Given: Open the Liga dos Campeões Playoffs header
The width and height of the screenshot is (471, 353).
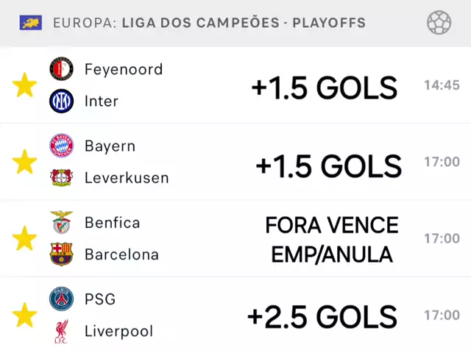Looking at the screenshot, I should [x=209, y=23].
